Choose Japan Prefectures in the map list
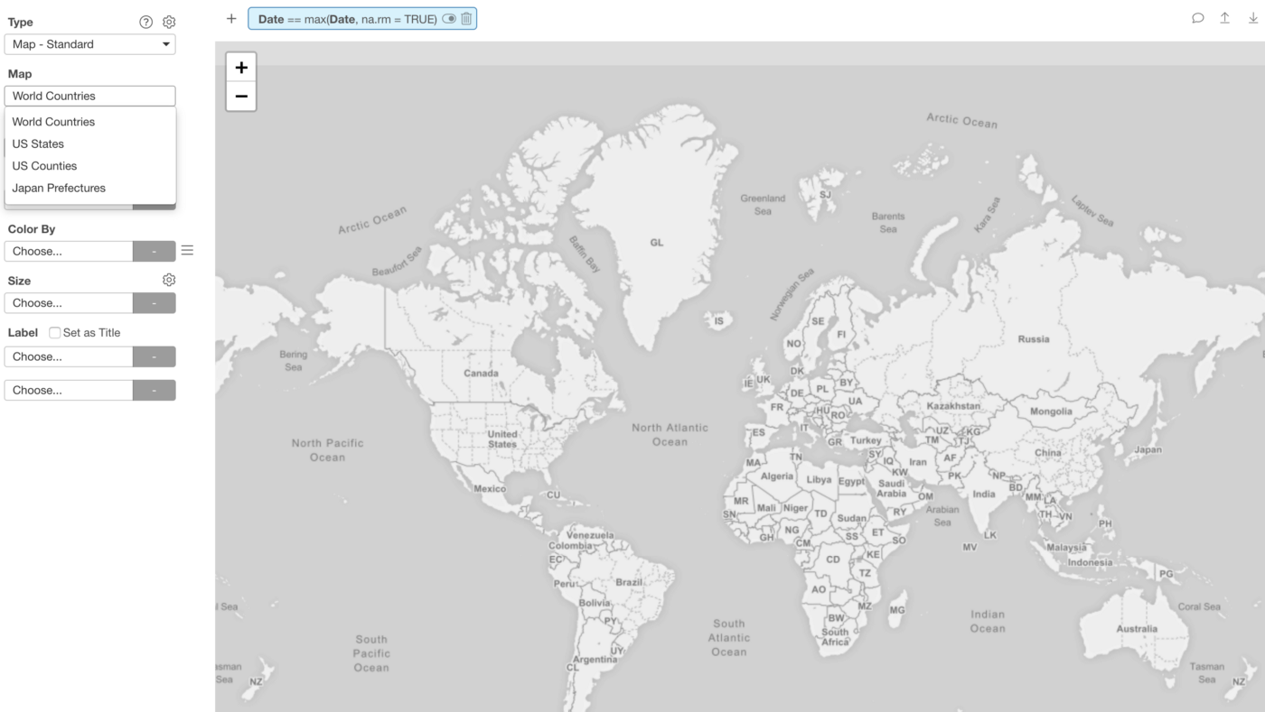 (59, 188)
